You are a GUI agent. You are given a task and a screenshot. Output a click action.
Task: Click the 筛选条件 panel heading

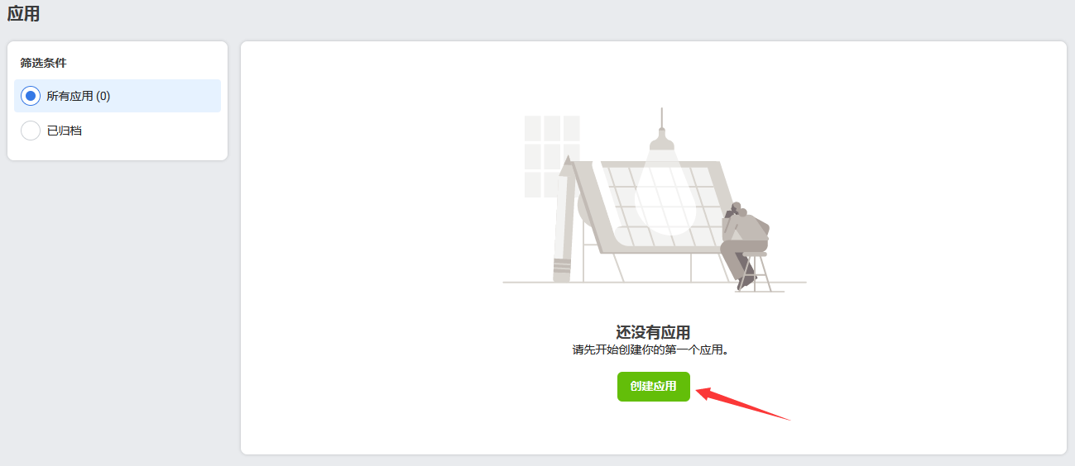(44, 63)
